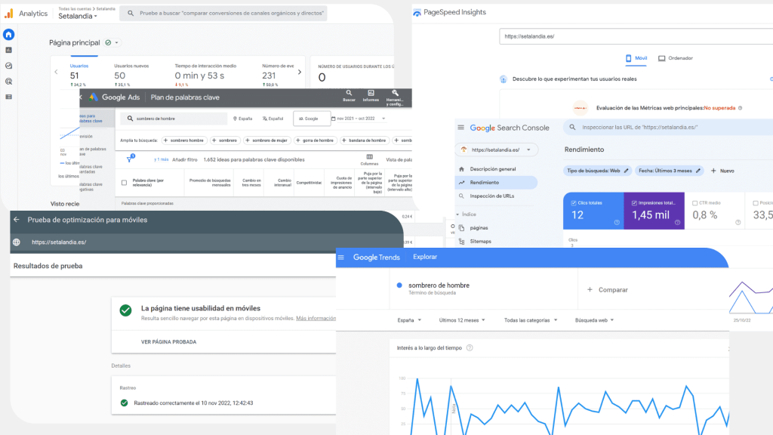Click Añadir filtro in Google Ads

185,160
